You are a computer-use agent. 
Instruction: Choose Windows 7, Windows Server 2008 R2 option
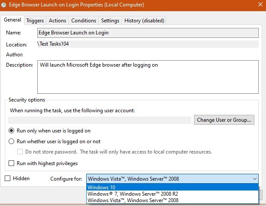[172, 194]
